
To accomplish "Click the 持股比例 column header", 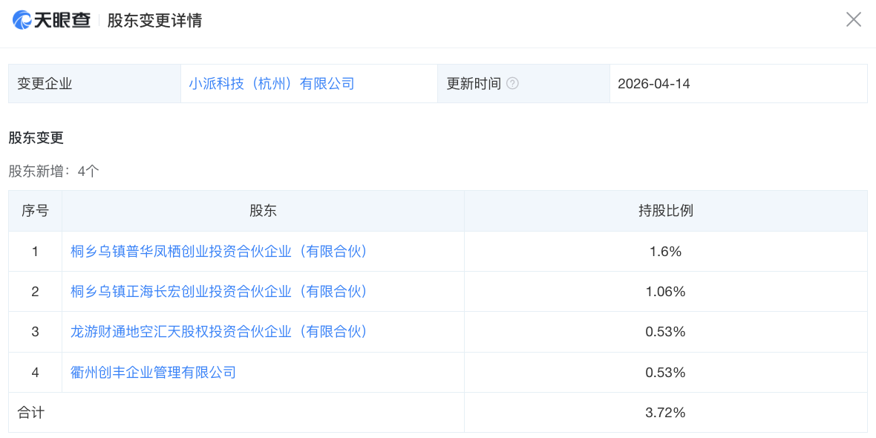I will point(667,211).
